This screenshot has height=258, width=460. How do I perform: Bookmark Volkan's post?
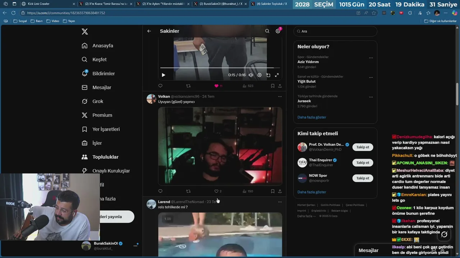273,191
